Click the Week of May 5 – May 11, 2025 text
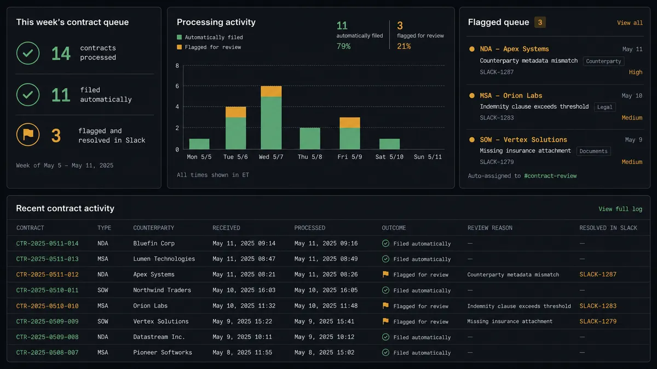 tap(65, 165)
